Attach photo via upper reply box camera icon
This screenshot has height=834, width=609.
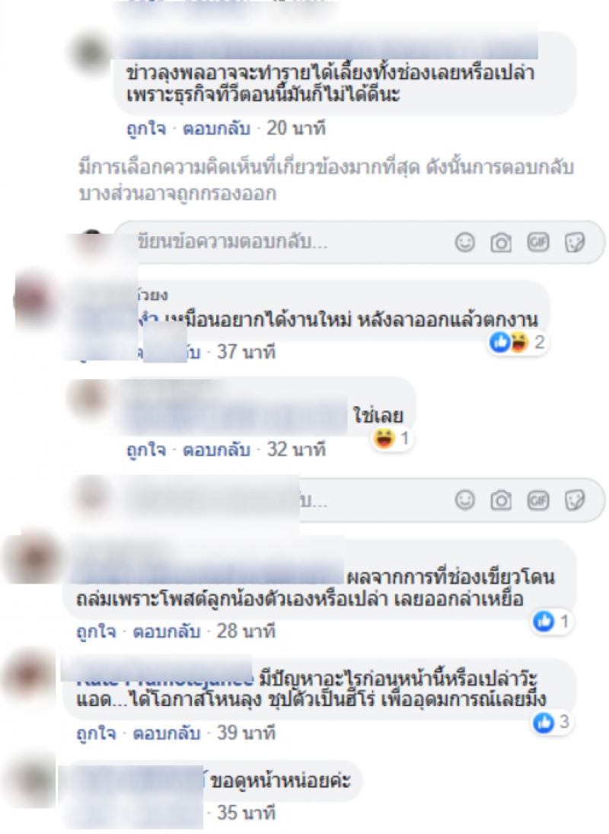[x=501, y=242]
